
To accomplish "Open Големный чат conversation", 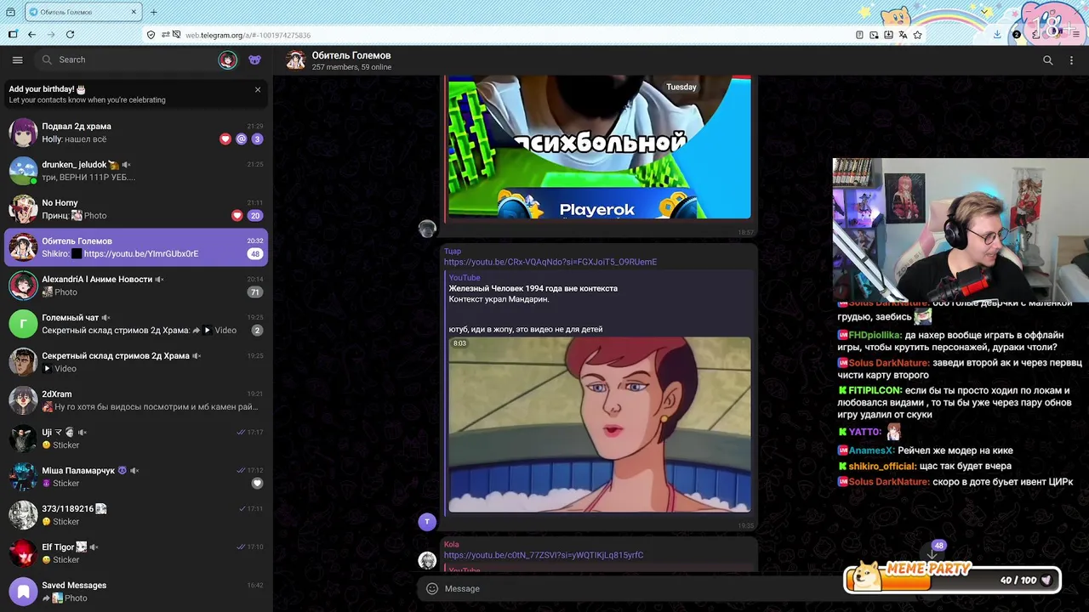I will point(136,324).
